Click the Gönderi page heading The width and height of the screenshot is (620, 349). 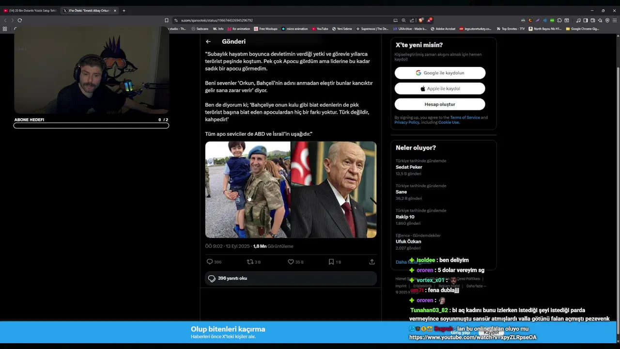point(233,42)
